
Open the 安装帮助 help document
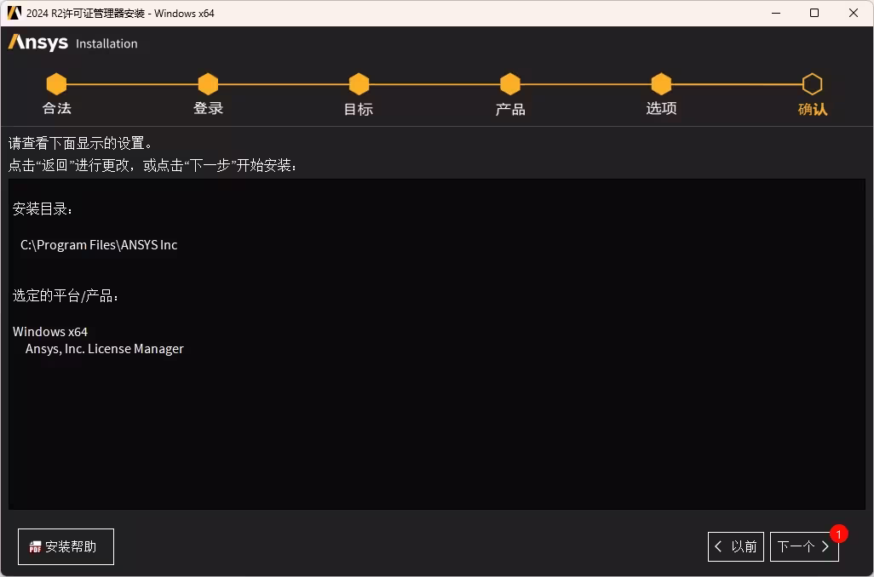(x=66, y=547)
